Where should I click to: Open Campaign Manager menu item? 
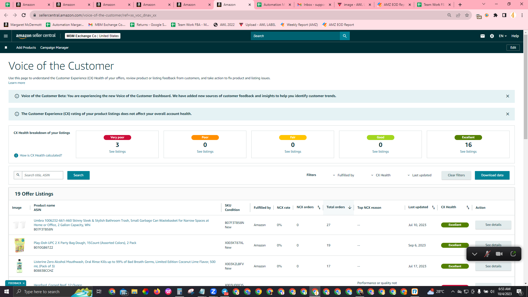54,48
